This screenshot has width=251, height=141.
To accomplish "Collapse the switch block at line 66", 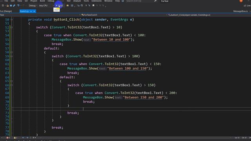I will 11,85.
